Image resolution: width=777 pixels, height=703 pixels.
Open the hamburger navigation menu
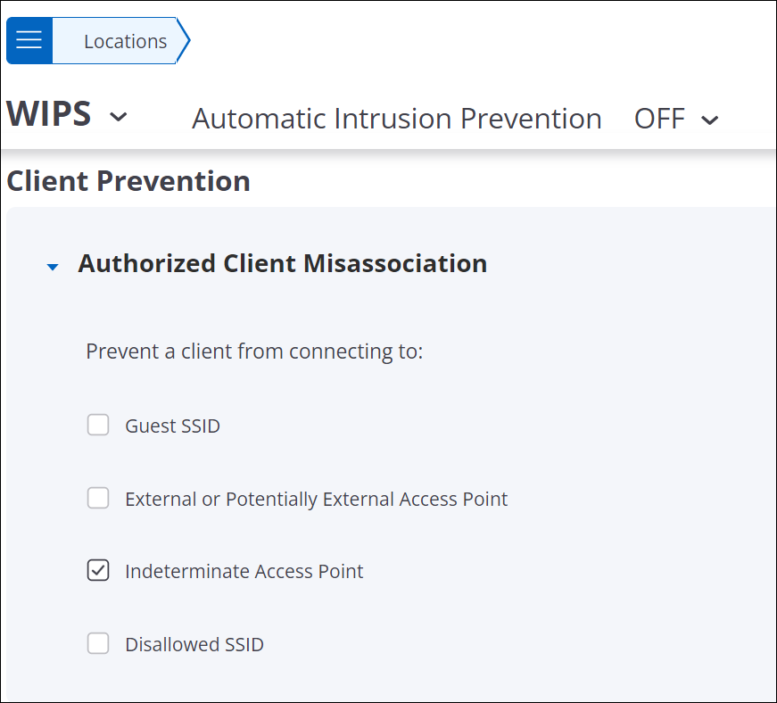click(29, 40)
